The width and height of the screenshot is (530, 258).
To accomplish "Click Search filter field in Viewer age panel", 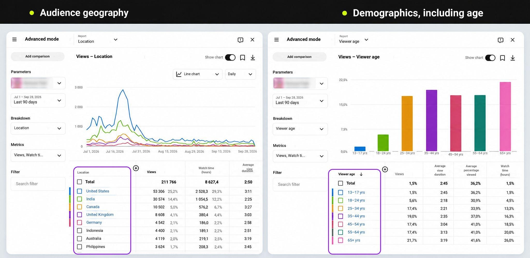I will click(300, 185).
